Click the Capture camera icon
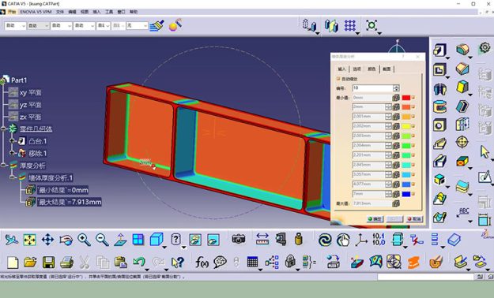Viewport: 494px width, 298px height. pos(239,239)
